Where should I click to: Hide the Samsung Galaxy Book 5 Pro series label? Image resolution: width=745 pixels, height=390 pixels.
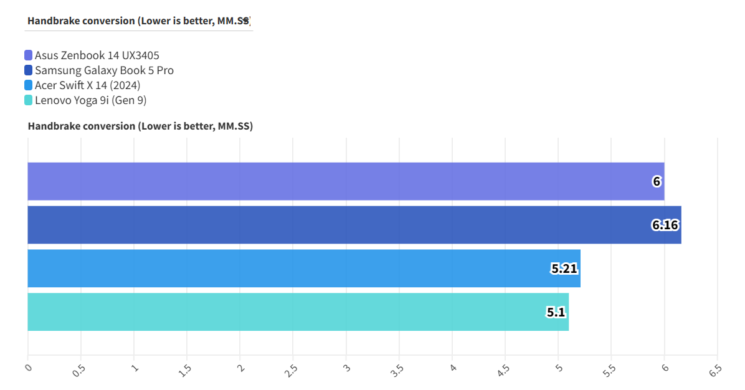(104, 70)
